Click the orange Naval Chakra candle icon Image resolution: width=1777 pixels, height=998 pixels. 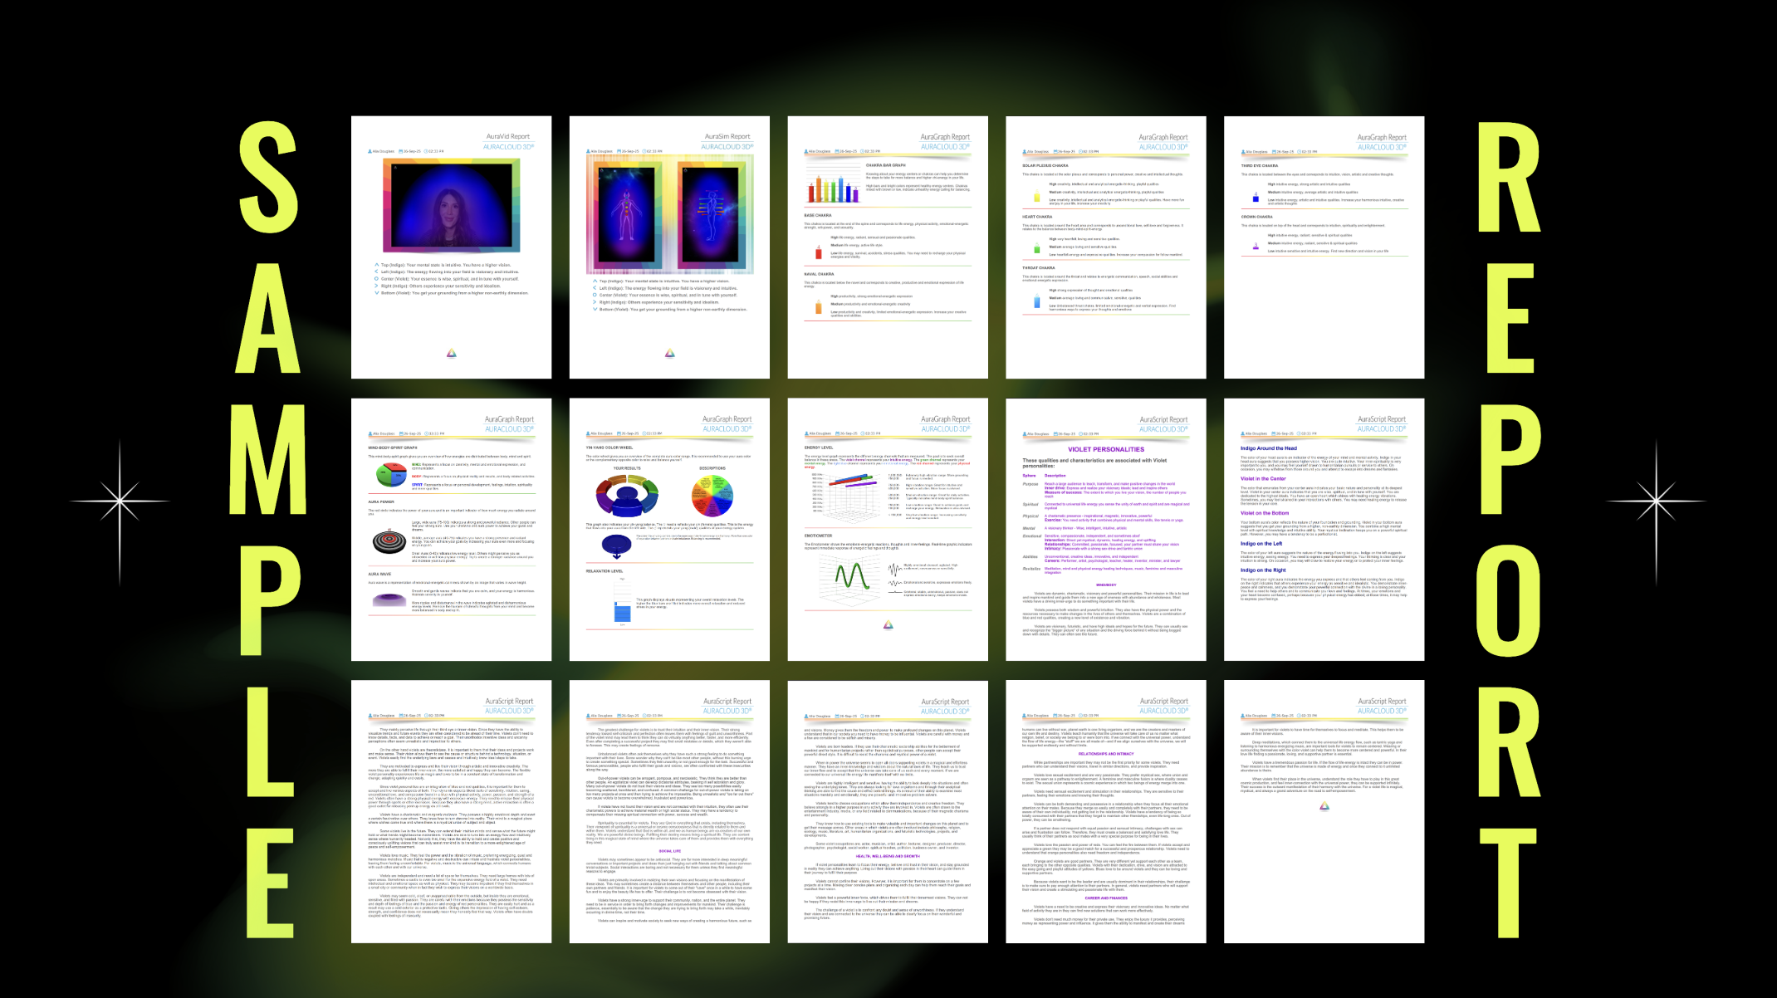pyautogui.click(x=819, y=306)
